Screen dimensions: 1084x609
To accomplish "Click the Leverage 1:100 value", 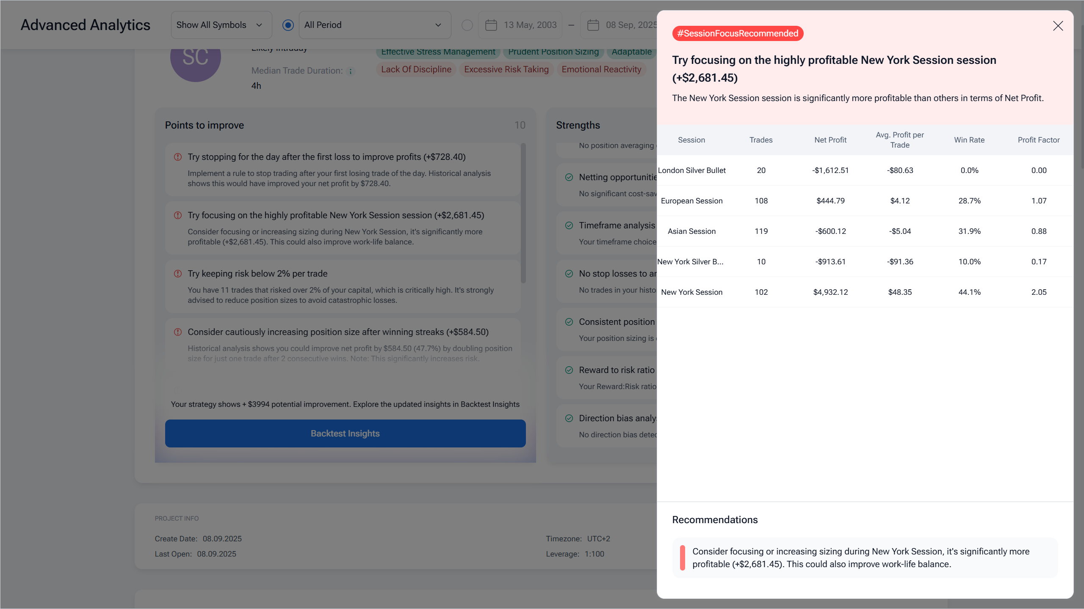I will pos(594,554).
